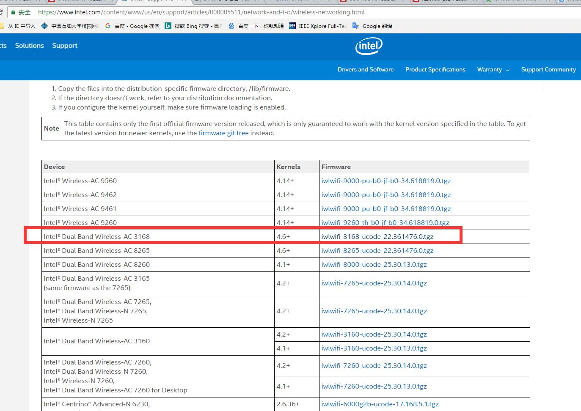The image size is (581, 411).
Task: Open Support Community
Action: [548, 69]
